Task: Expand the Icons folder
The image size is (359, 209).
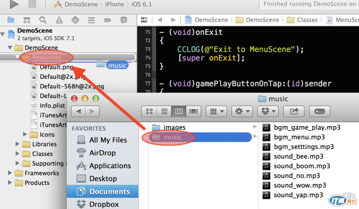Action: (x=25, y=134)
